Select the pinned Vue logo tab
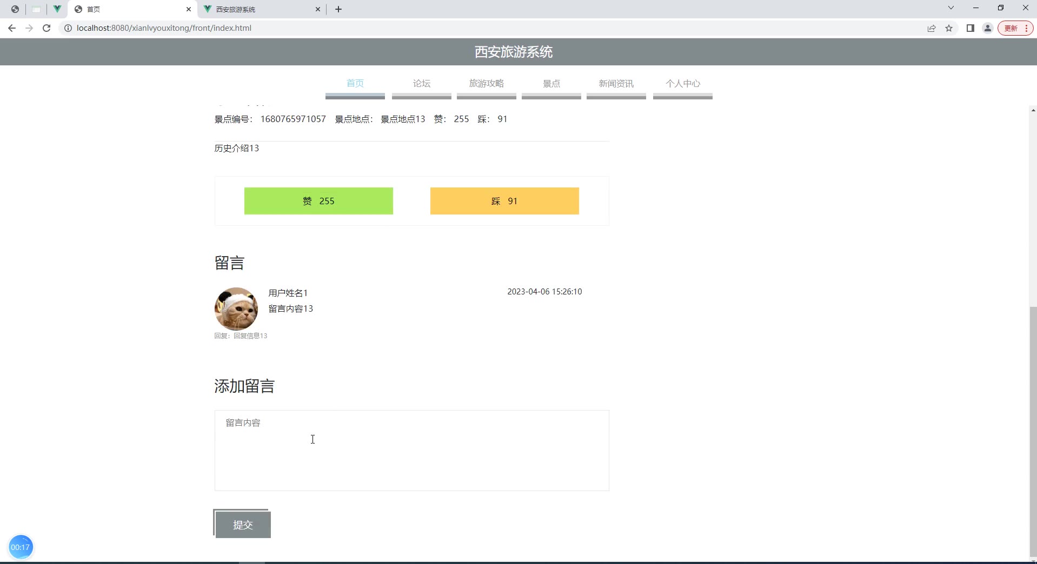Screen dimensions: 1037x564 tap(57, 9)
